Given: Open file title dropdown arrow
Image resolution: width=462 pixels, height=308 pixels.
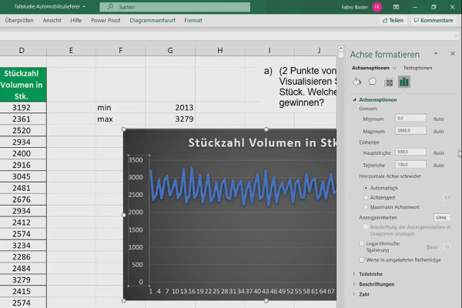Looking at the screenshot, I should point(84,6).
